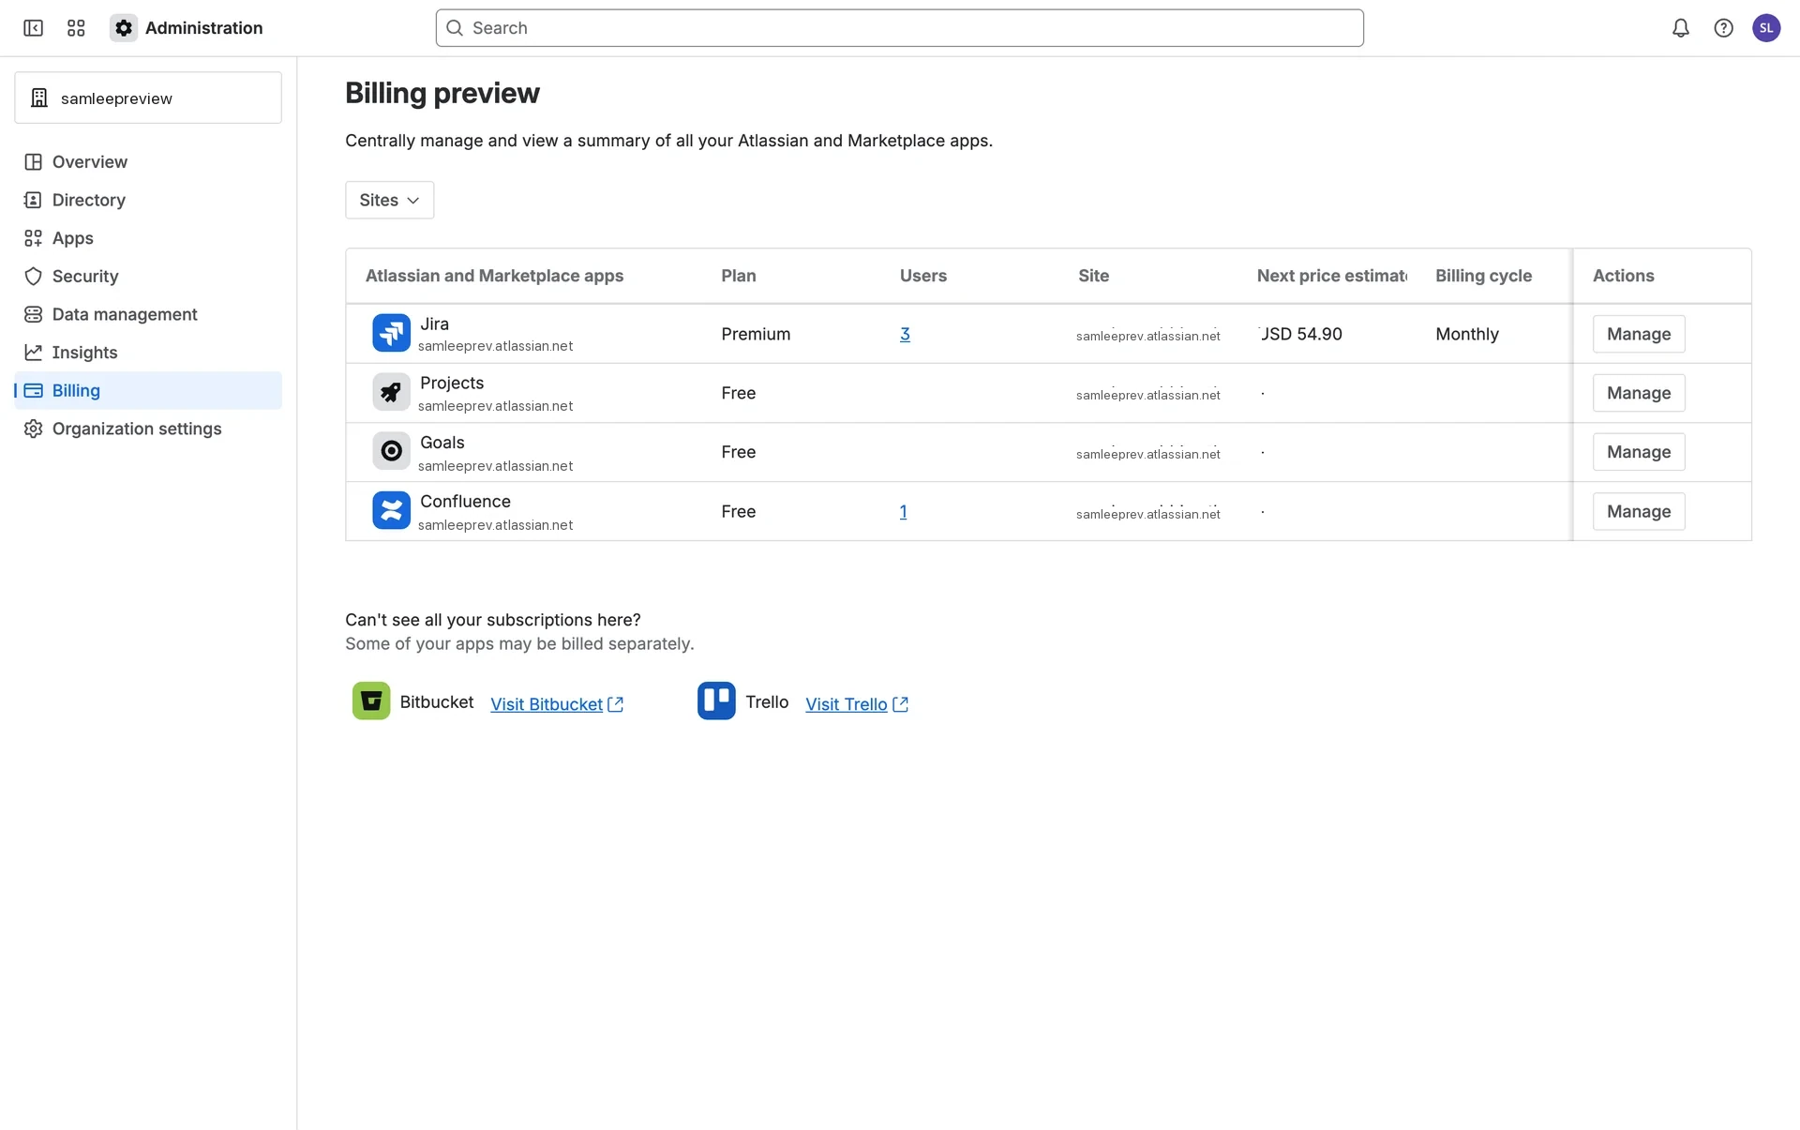Click the Administration gear icon
The height and width of the screenshot is (1130, 1800).
(x=123, y=28)
